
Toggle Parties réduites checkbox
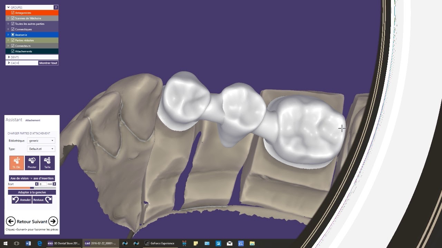click(13, 40)
